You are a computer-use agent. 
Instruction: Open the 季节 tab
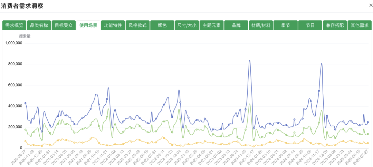(286, 25)
